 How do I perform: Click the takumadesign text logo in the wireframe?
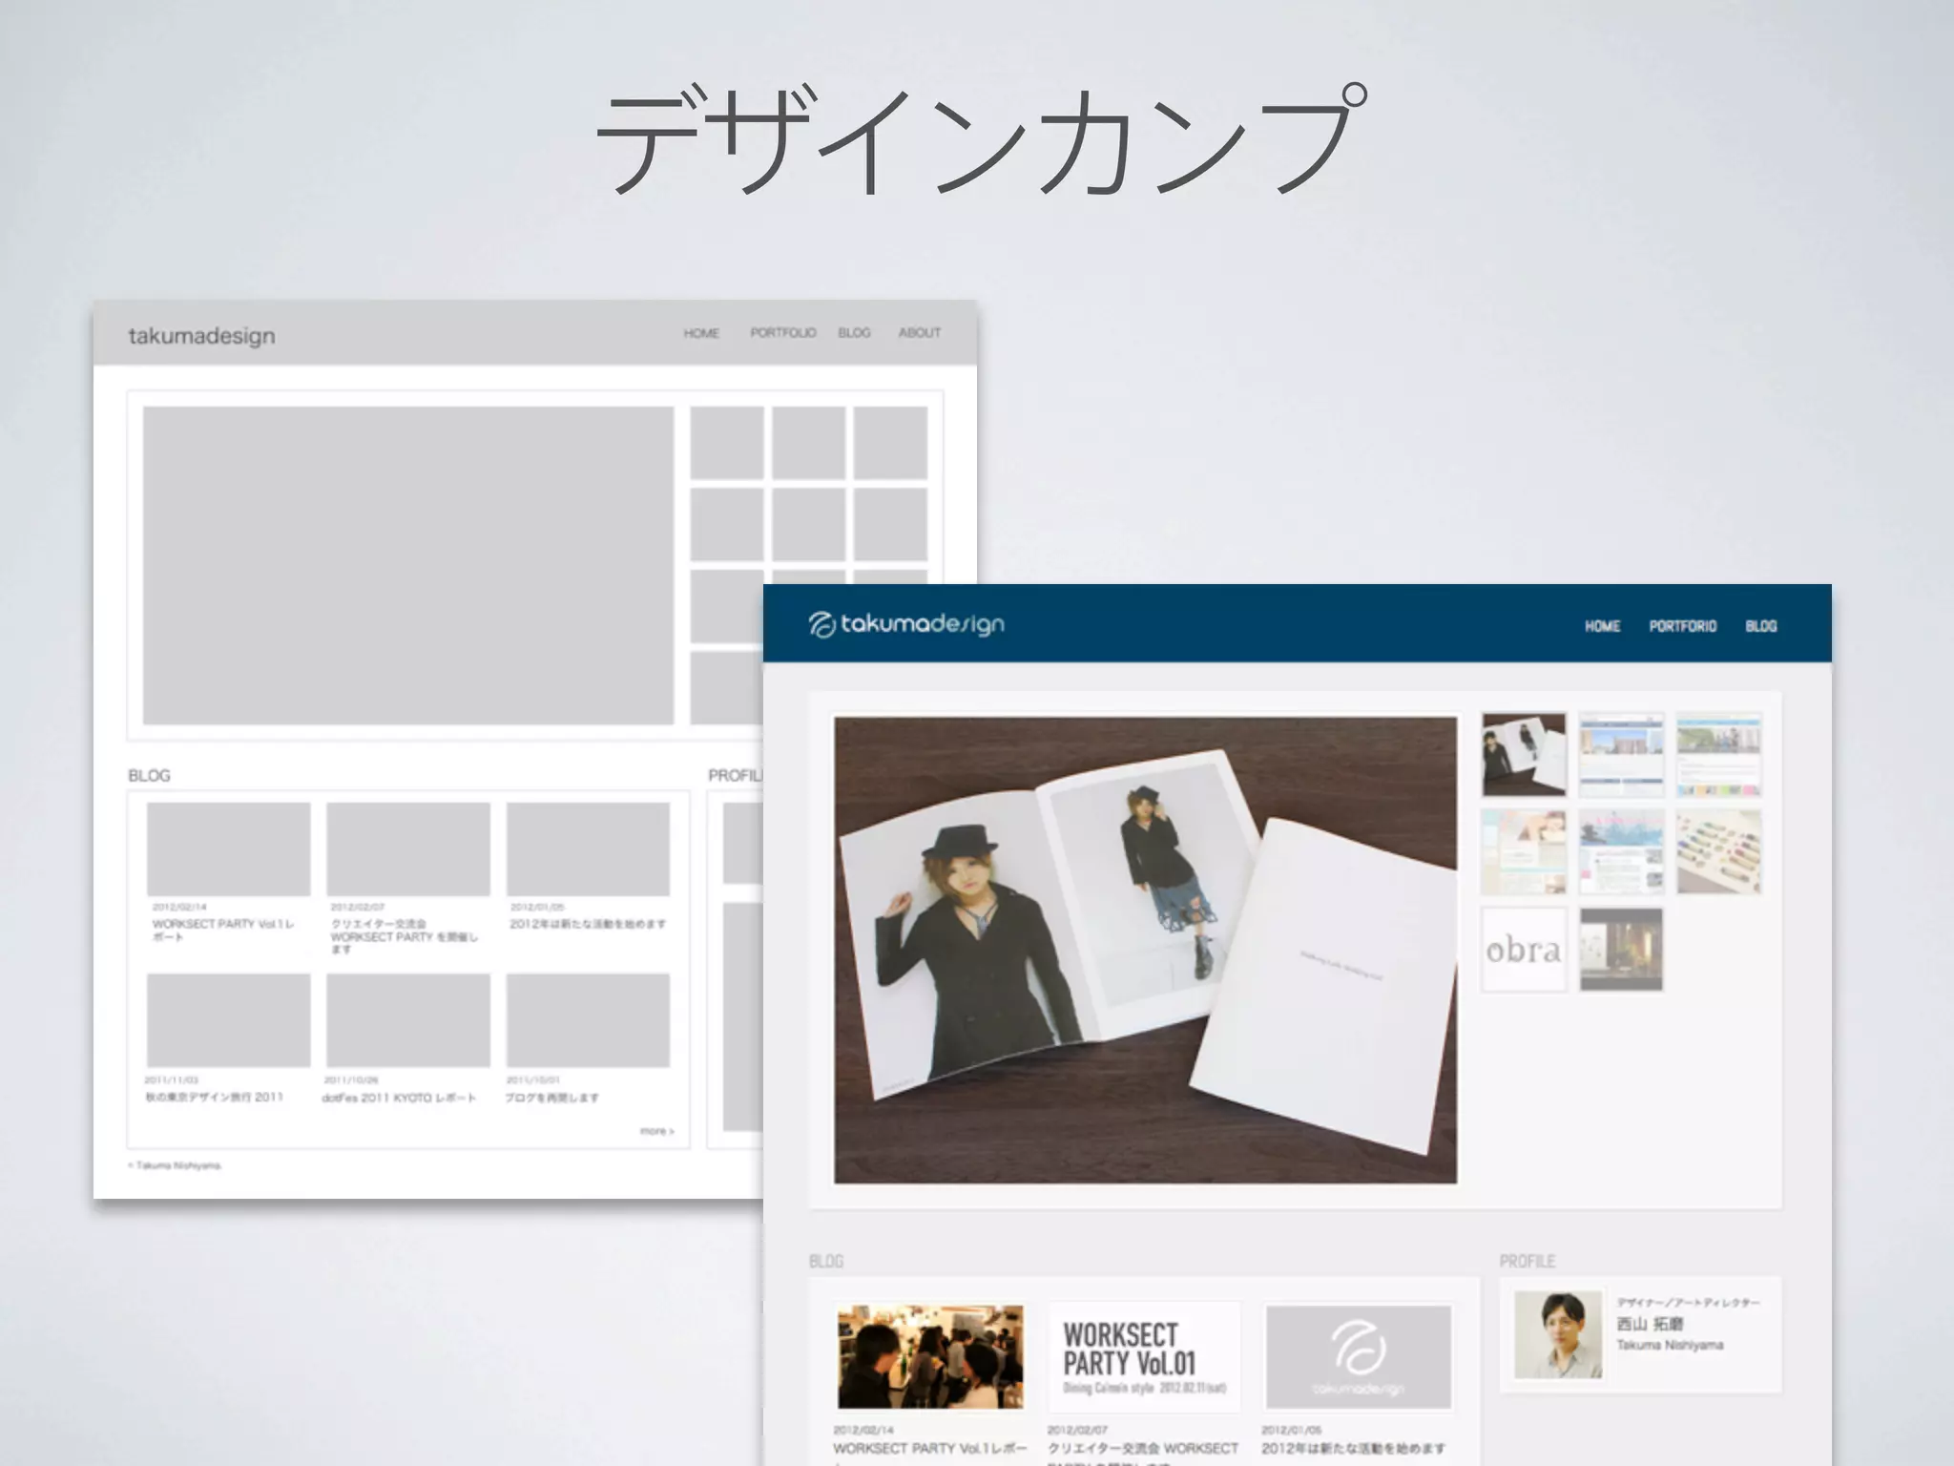coord(201,336)
